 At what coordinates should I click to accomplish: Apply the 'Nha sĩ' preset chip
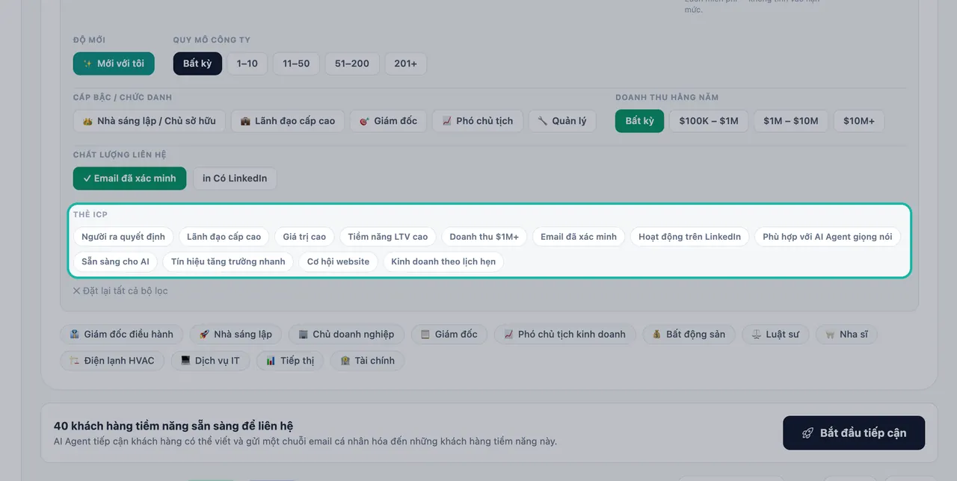[846, 334]
